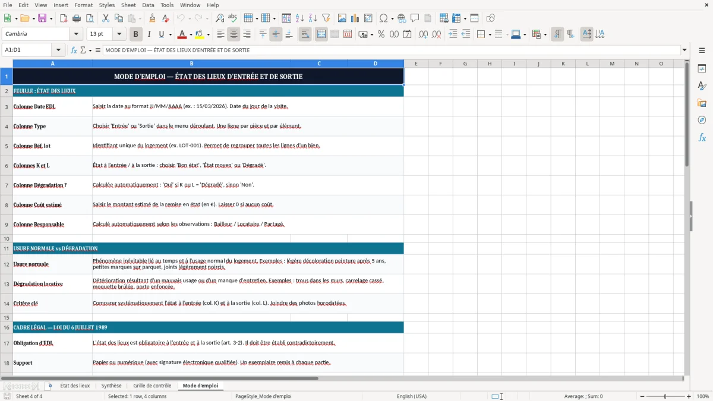Toggle Bold formatting
The height and width of the screenshot is (401, 713).
pos(135,34)
